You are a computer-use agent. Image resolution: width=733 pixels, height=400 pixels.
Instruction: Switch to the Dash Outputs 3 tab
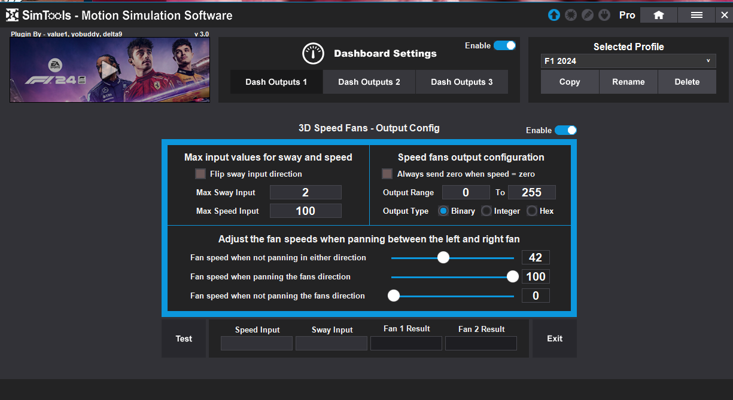pos(461,82)
